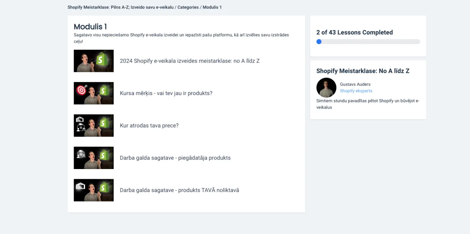Open lesson '2024 Shopify e-veikala izveides meistarklase'

point(190,61)
